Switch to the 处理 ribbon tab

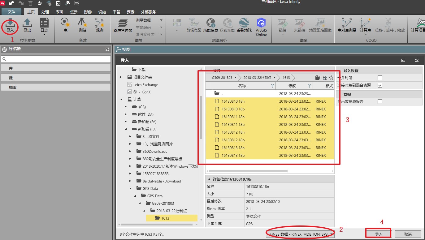coord(45,12)
